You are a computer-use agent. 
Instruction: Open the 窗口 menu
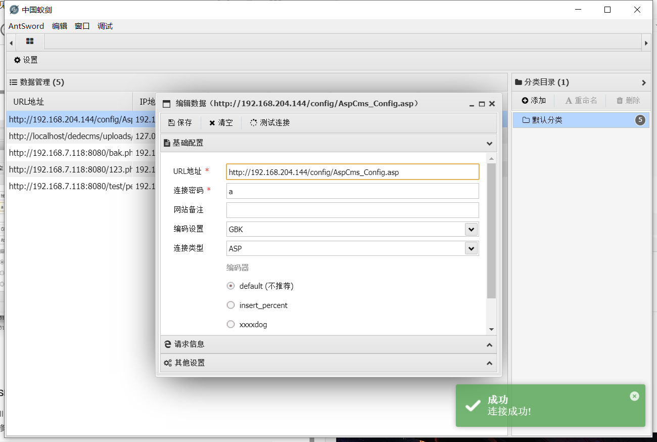point(82,26)
